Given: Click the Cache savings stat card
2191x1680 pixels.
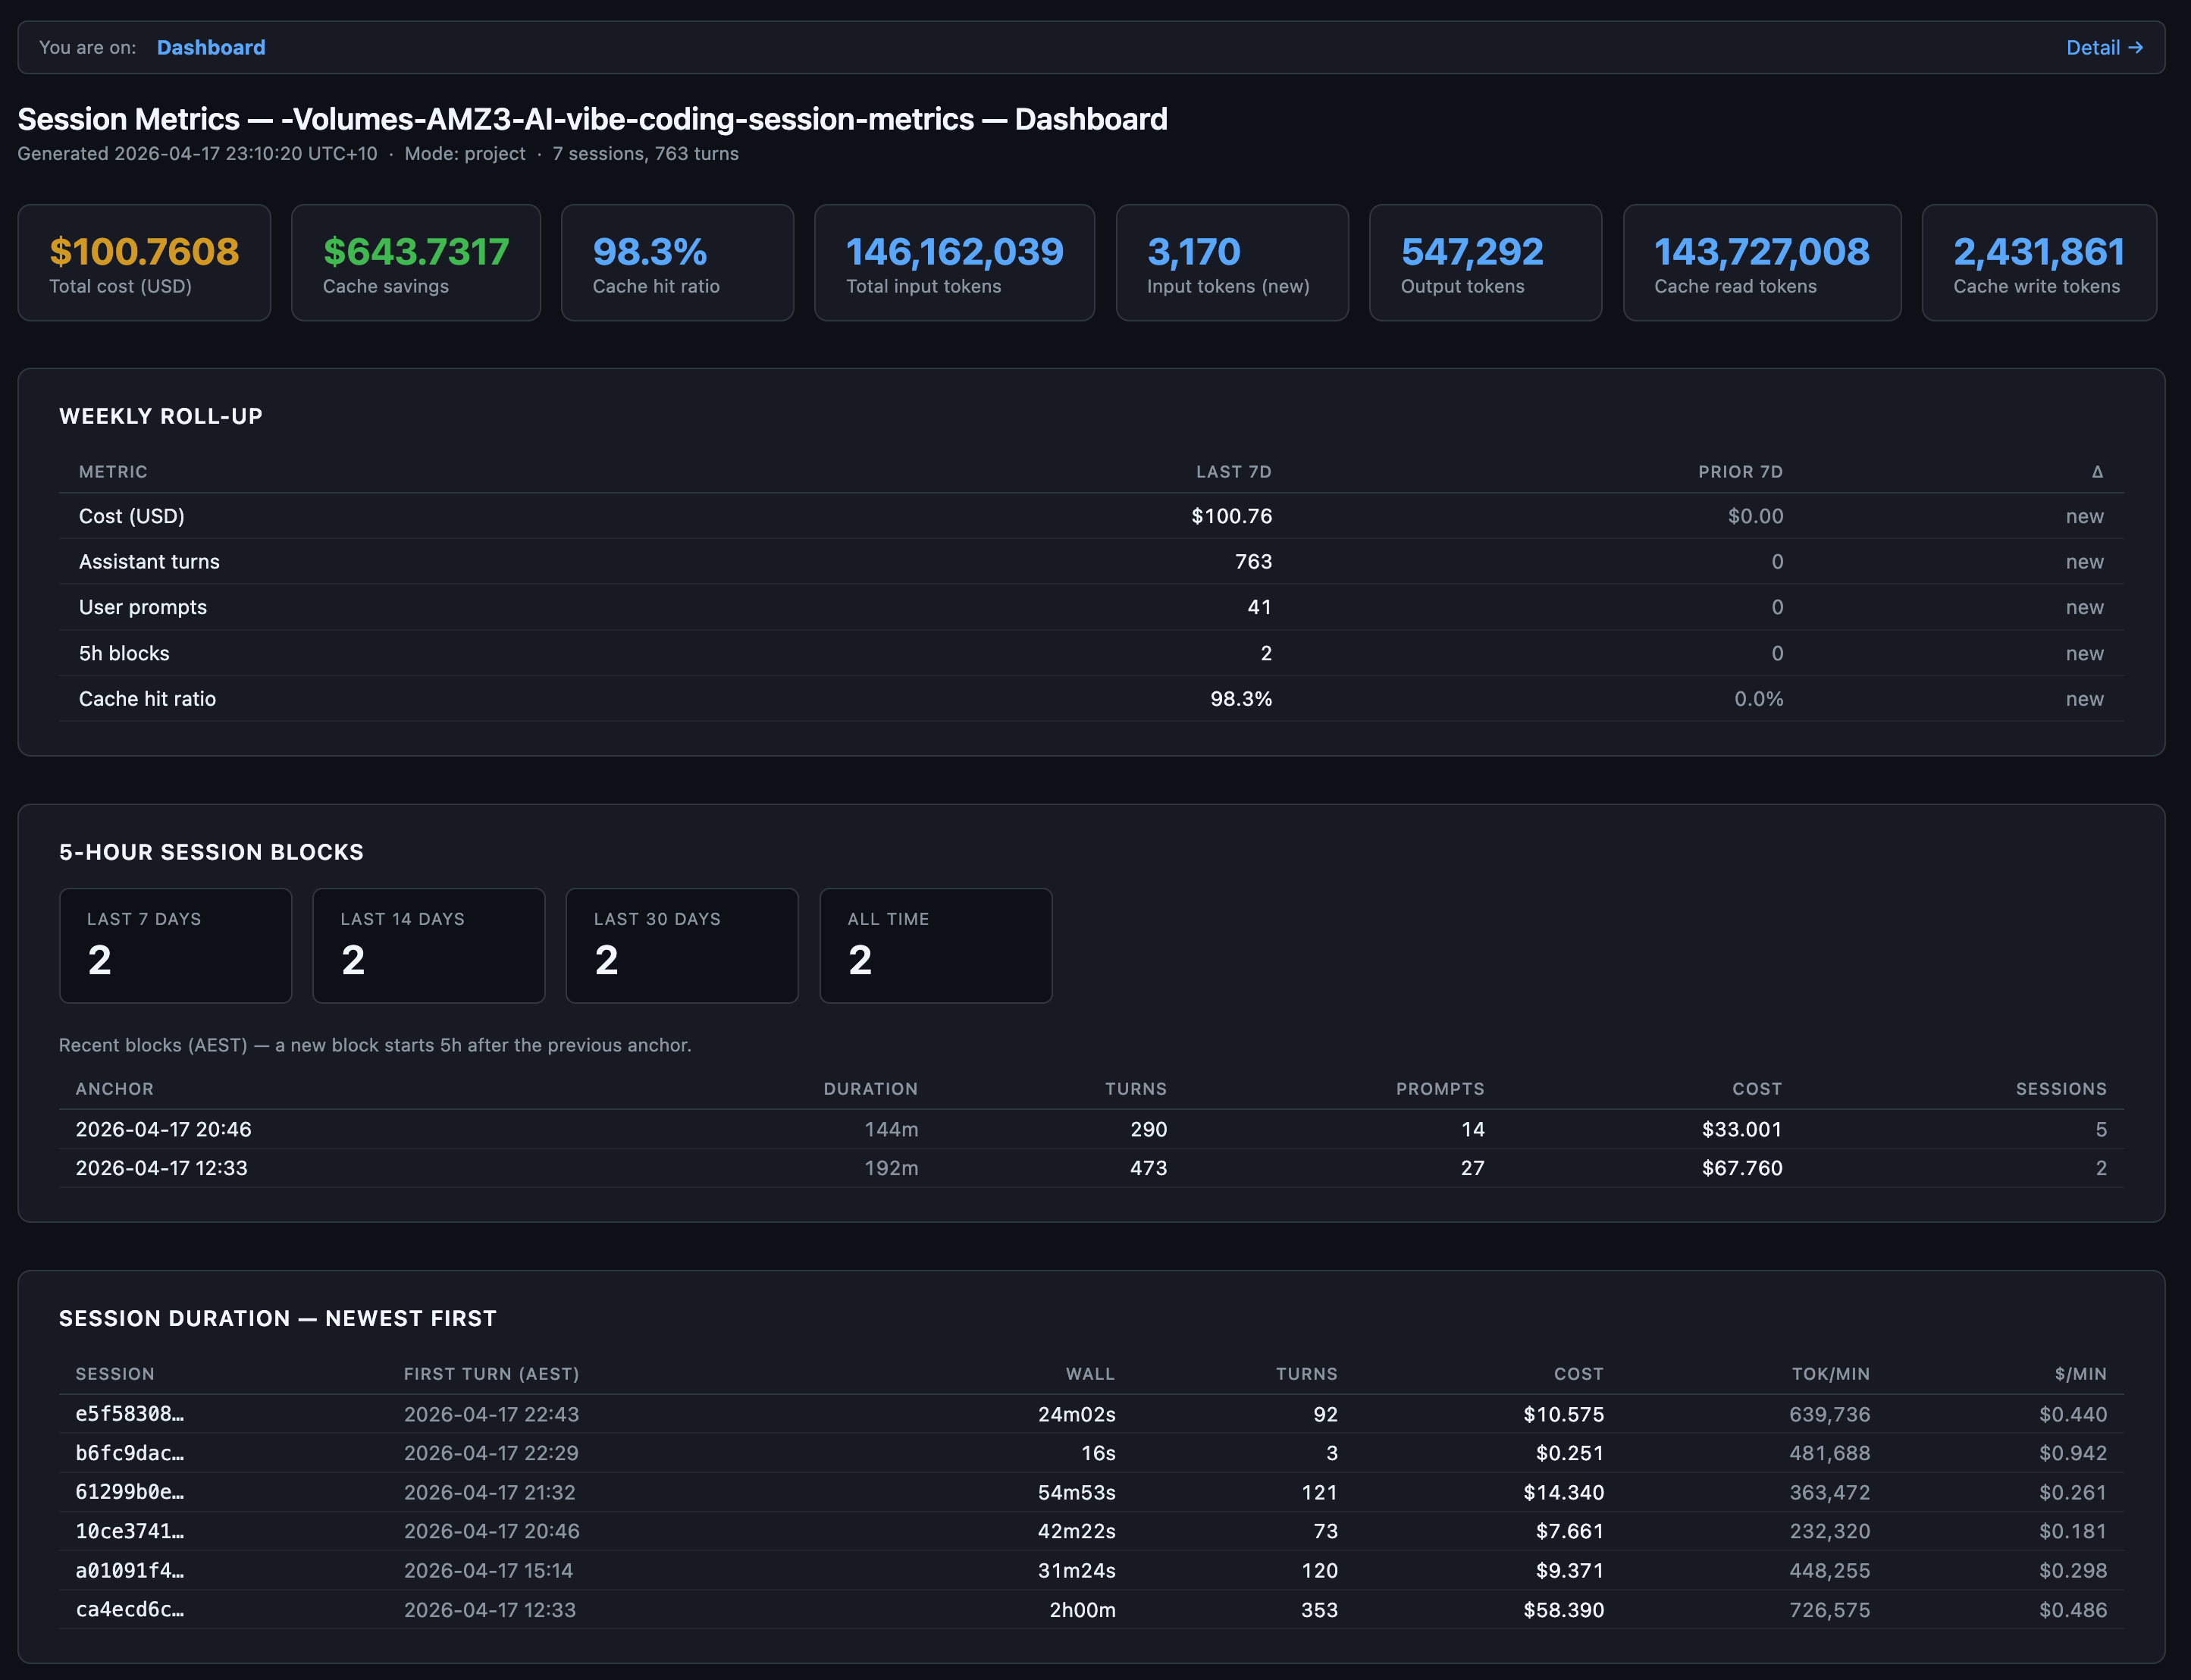Looking at the screenshot, I should click(x=415, y=263).
